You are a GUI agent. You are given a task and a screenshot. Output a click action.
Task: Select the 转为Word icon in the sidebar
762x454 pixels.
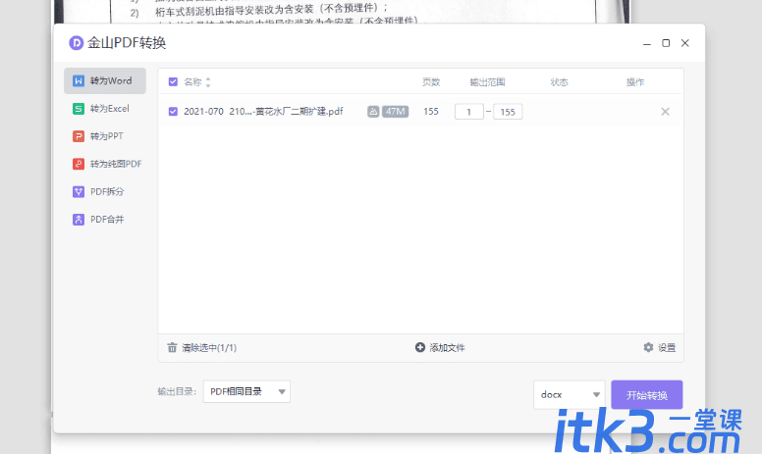click(x=79, y=80)
